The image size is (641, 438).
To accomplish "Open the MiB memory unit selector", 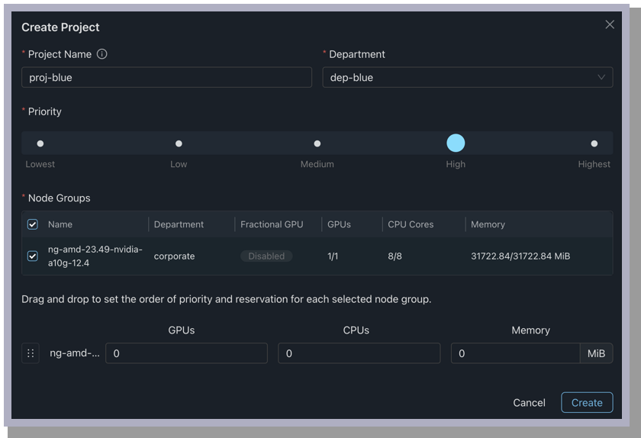I will click(596, 353).
